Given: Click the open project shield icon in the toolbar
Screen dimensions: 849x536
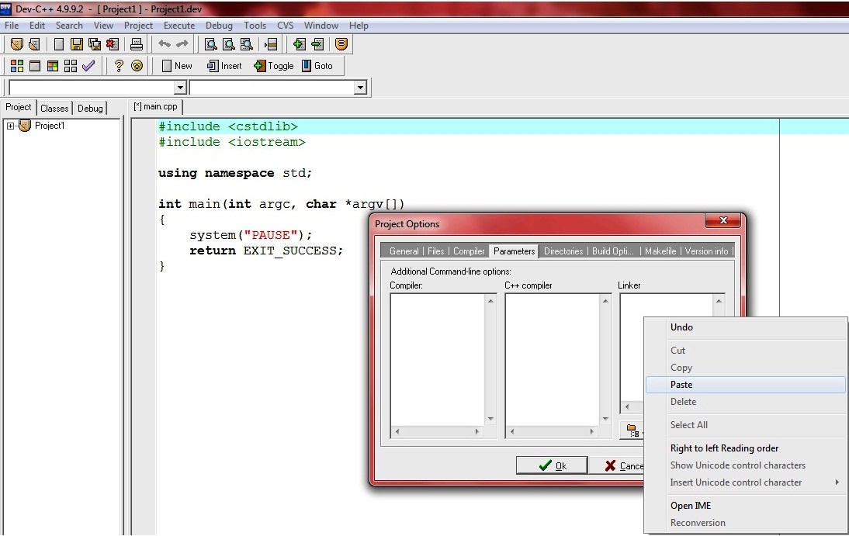Looking at the screenshot, I should click(x=17, y=44).
